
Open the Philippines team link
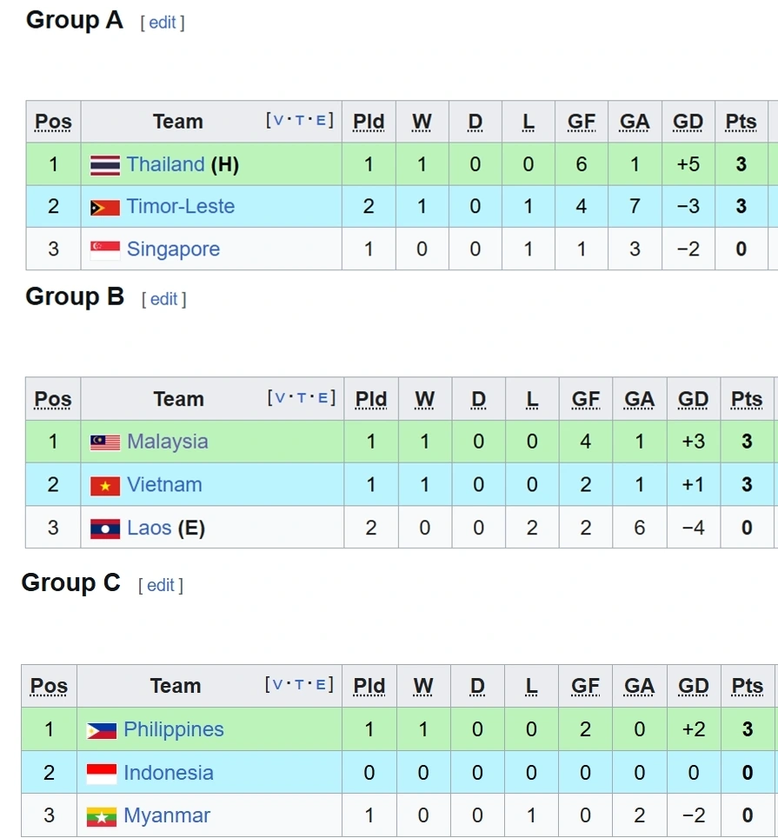pyautogui.click(x=174, y=729)
